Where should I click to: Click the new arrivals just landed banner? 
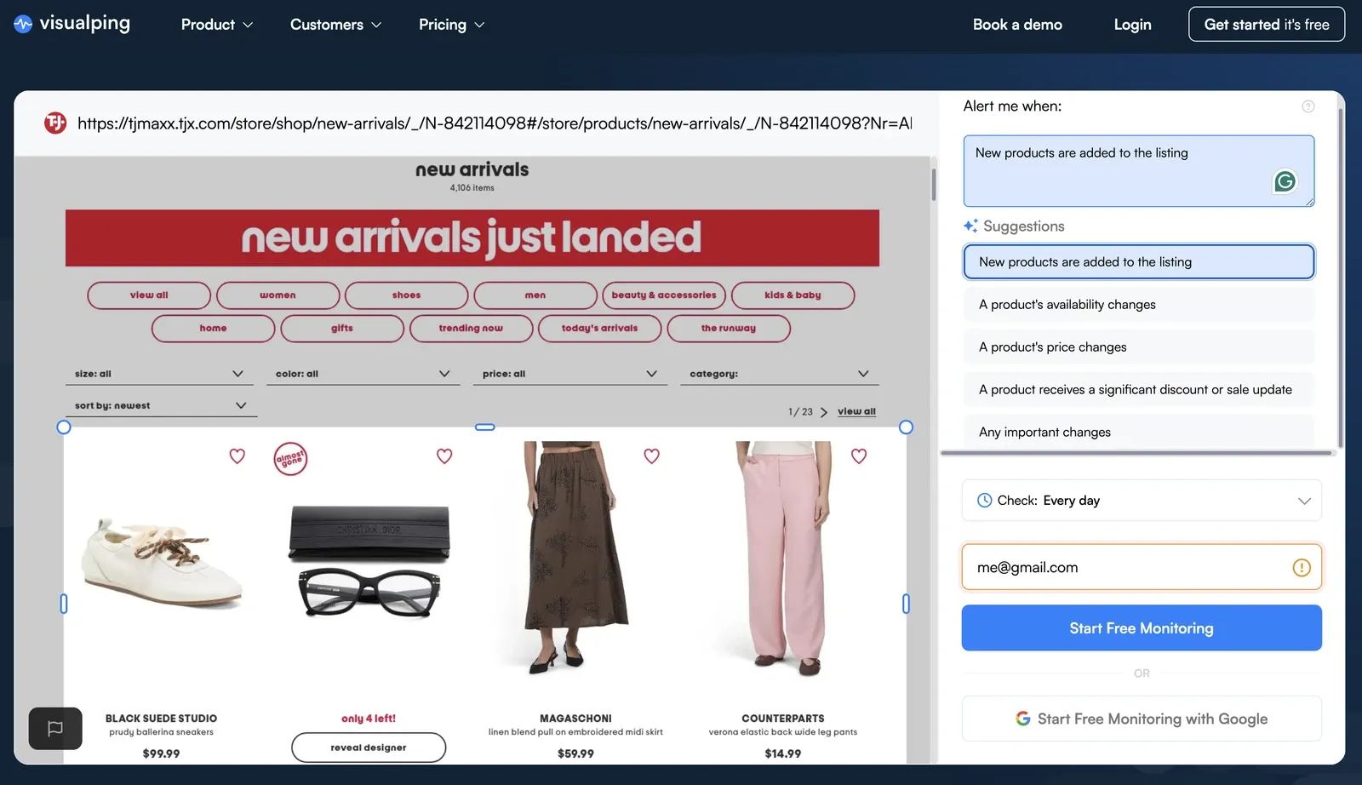pyautogui.click(x=472, y=238)
